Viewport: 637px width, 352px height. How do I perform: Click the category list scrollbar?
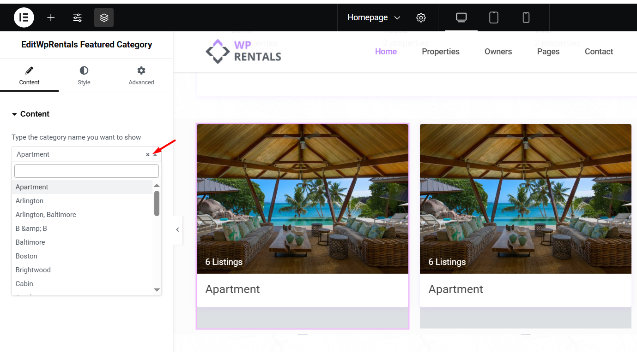coord(157,203)
